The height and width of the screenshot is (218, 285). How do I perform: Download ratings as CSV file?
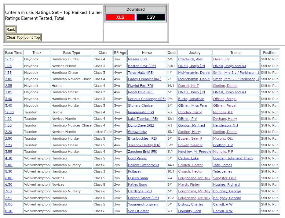tap(151, 17)
